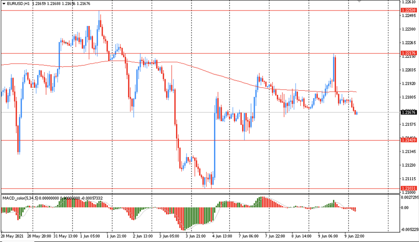This screenshot has height=242, width=419.
Task: Click the MACD value -0.00057332
Action: pos(92,198)
